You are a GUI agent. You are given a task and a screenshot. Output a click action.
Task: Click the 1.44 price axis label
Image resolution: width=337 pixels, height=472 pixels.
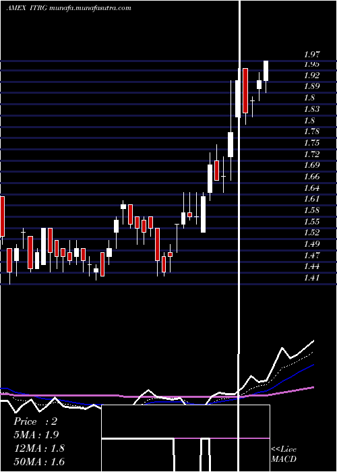click(311, 266)
